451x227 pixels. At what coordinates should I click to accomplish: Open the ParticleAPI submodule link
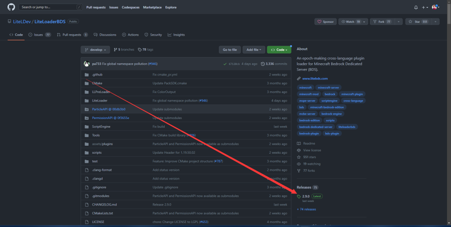(x=109, y=109)
